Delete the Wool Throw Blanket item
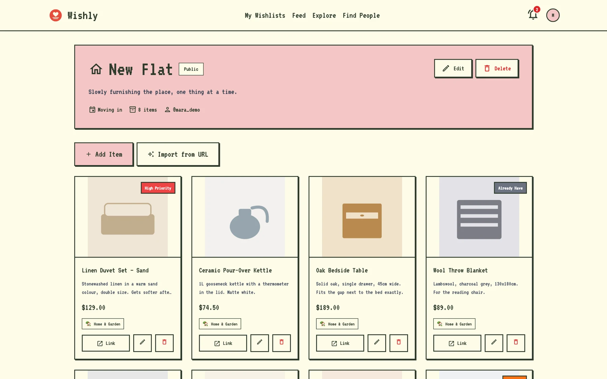Image resolution: width=607 pixels, height=379 pixels. (516, 343)
